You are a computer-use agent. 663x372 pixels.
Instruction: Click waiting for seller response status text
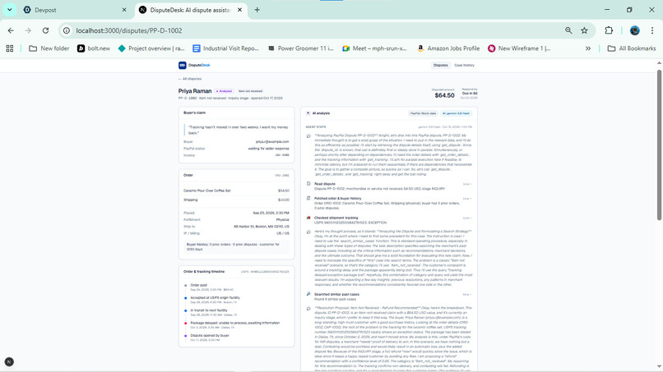click(x=268, y=149)
